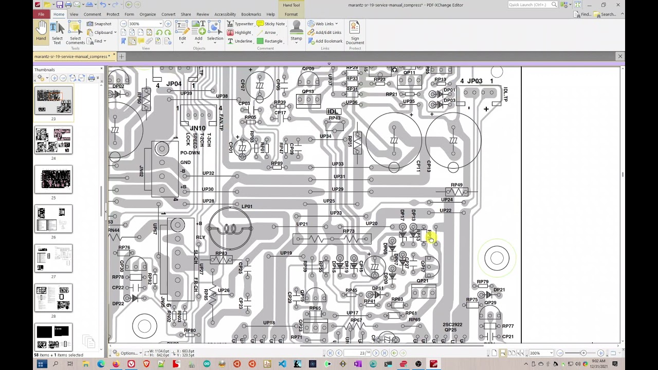Open the Add objects tool
The height and width of the screenshot is (370, 658).
click(x=198, y=31)
